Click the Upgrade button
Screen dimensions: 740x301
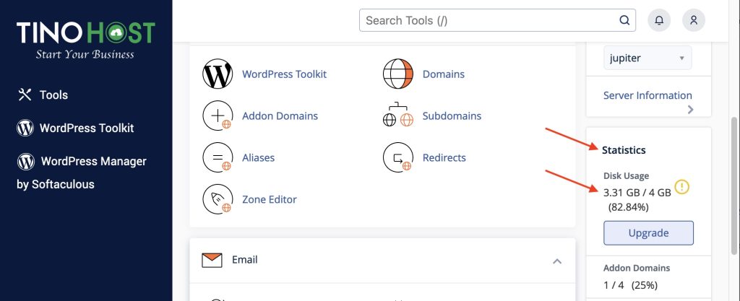click(x=648, y=232)
